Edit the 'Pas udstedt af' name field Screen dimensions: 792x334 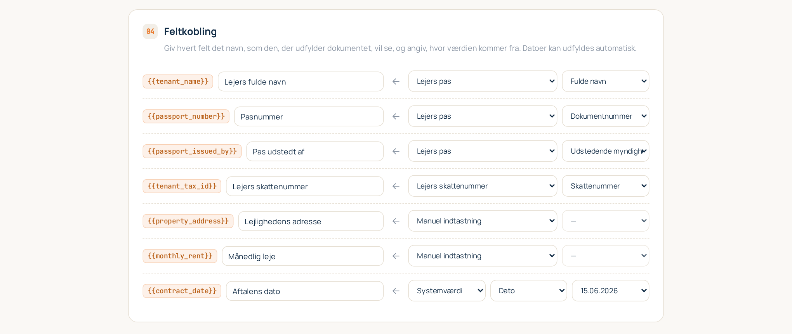pyautogui.click(x=315, y=151)
